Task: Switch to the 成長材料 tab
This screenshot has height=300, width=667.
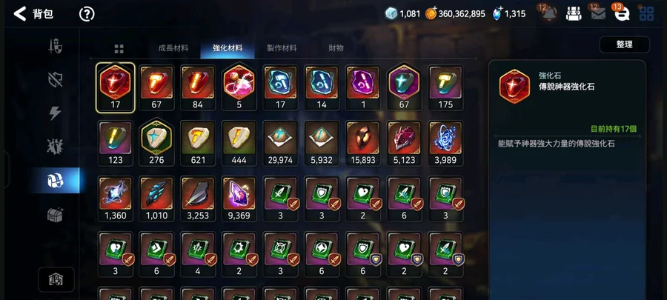Action: tap(173, 48)
